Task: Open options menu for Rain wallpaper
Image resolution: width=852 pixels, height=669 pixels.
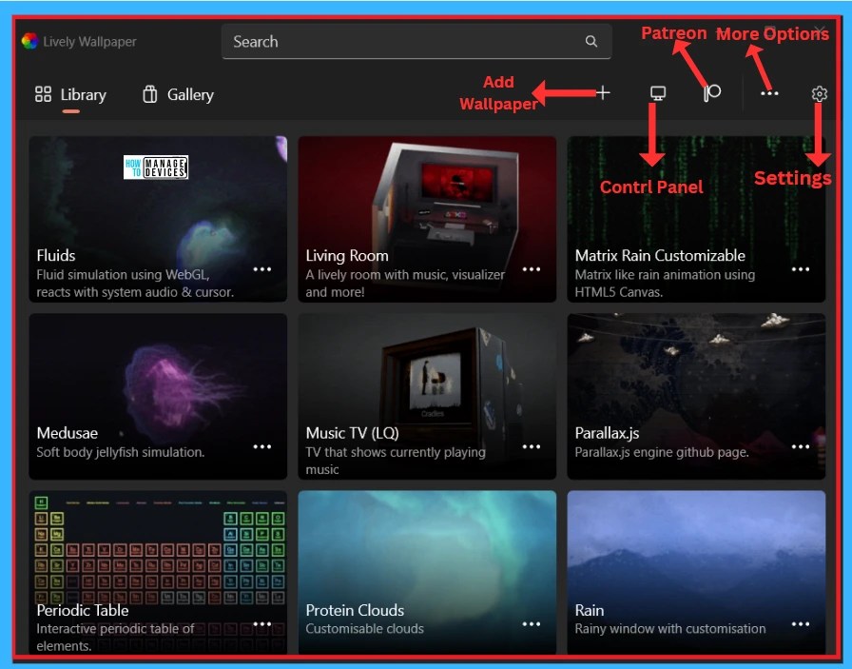Action: click(802, 623)
